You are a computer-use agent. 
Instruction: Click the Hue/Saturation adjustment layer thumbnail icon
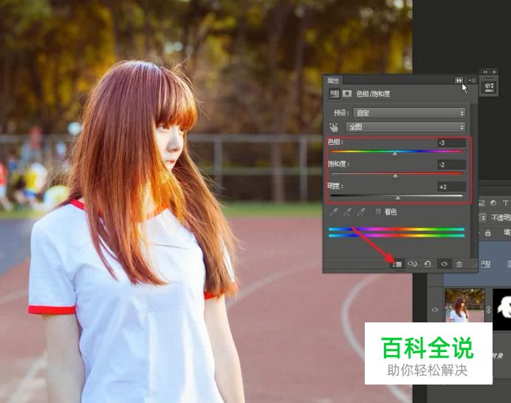(486, 264)
